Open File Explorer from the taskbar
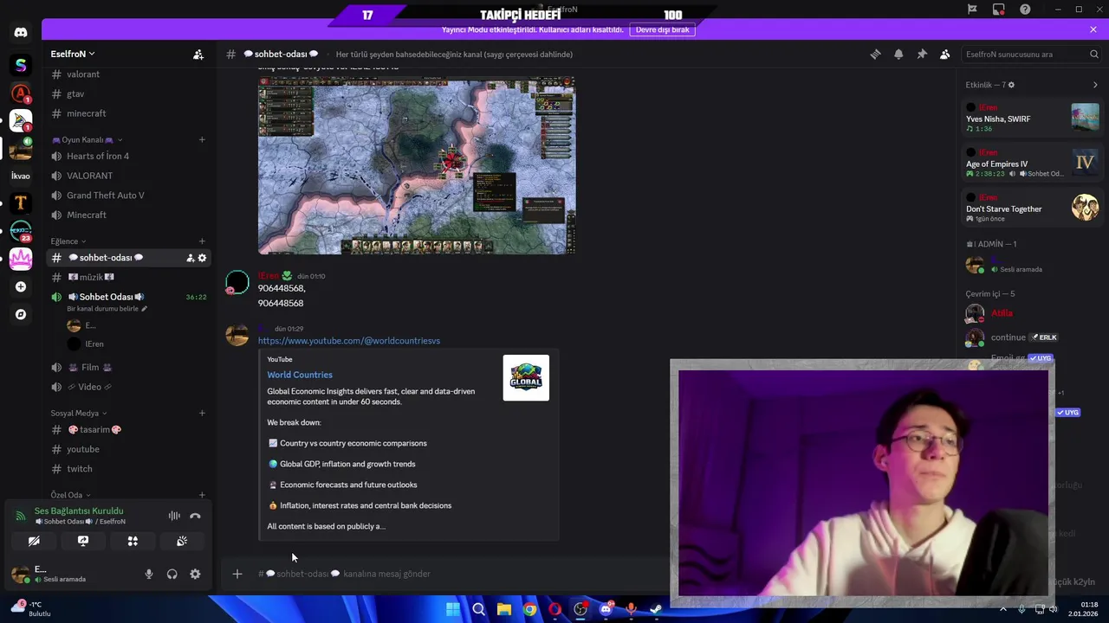 (x=503, y=609)
